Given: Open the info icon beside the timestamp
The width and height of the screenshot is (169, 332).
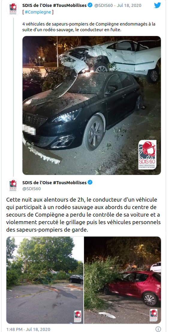Looking at the screenshot, I should [x=158, y=329].
